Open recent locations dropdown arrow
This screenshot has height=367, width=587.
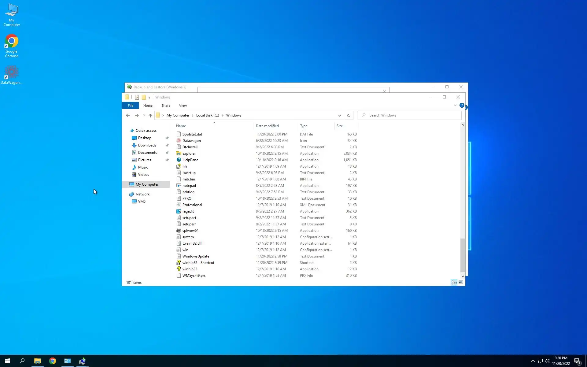(x=144, y=115)
